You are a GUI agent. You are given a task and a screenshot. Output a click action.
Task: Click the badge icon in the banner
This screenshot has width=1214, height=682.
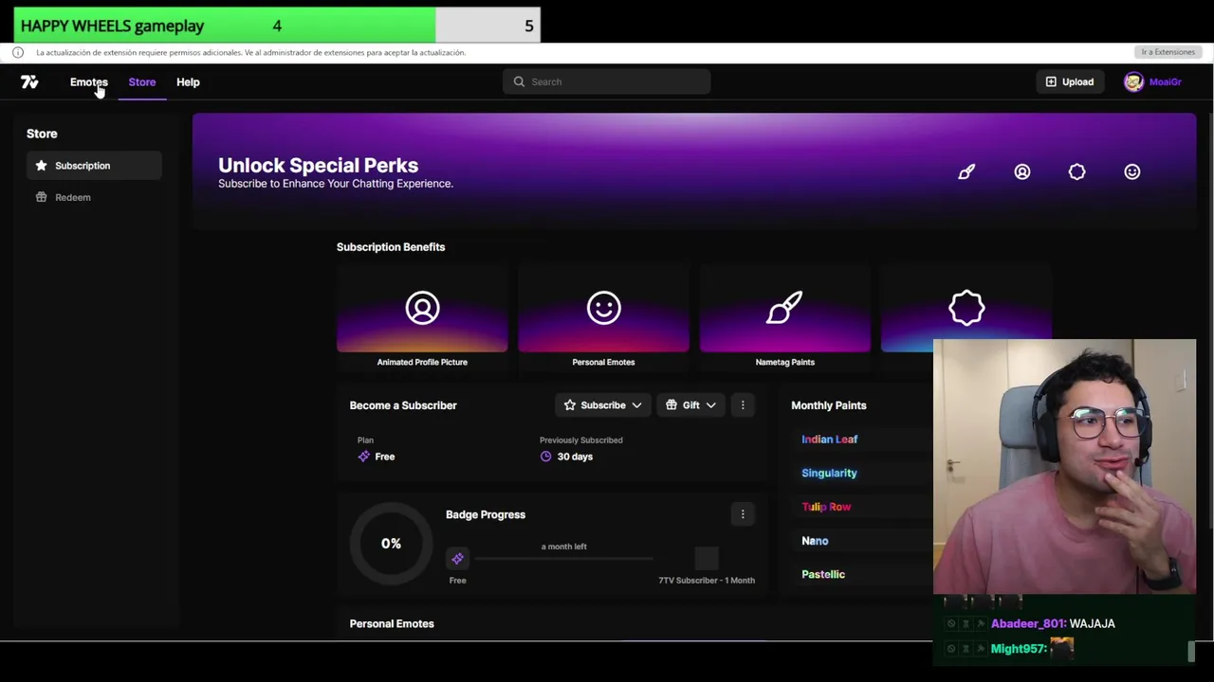[x=1077, y=171]
